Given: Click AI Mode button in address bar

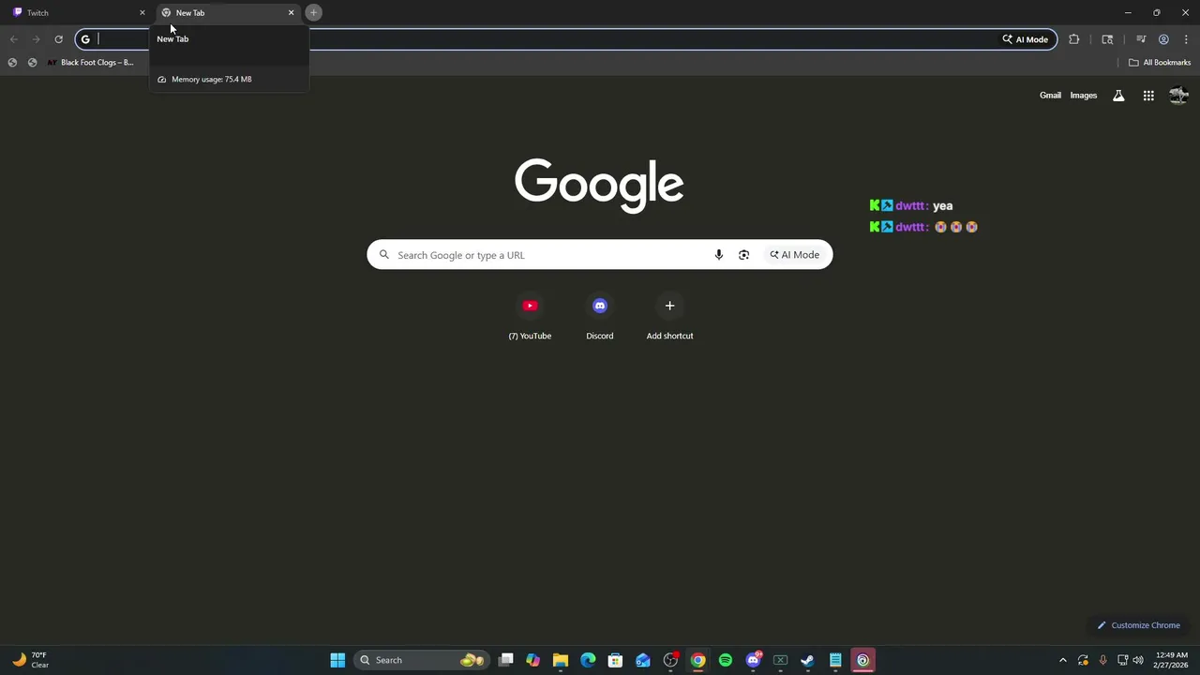Looking at the screenshot, I should tap(1025, 39).
